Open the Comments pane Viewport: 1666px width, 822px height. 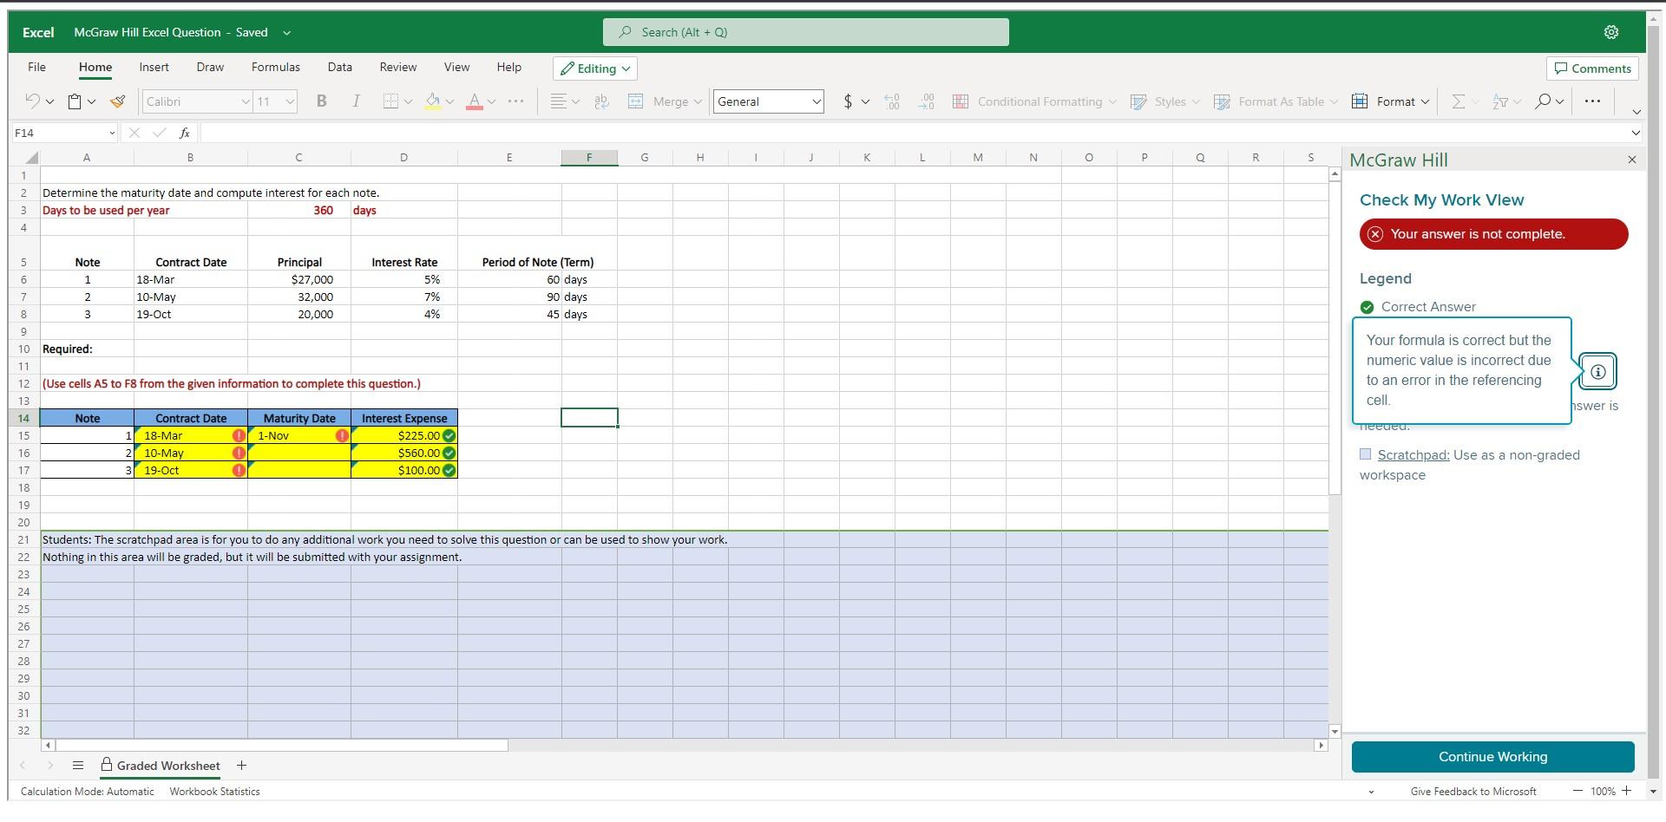pyautogui.click(x=1592, y=68)
